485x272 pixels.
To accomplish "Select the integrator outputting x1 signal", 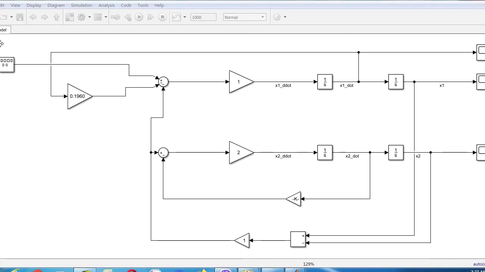I will 396,82.
